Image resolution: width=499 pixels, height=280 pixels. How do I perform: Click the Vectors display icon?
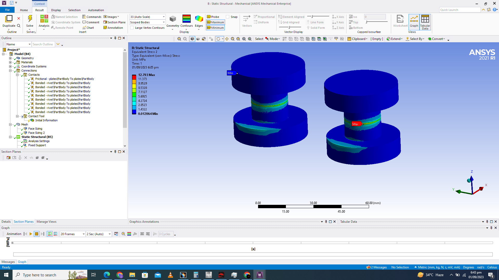(x=247, y=19)
